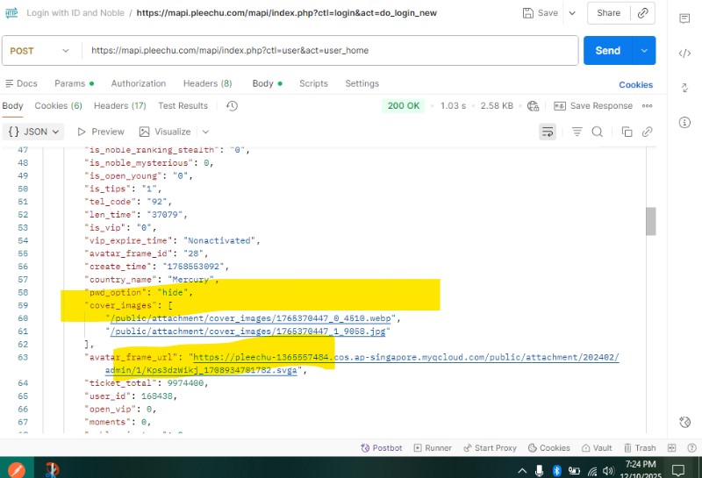Copy request link icon beside Share
Image resolution: width=702 pixels, height=478 pixels.
click(x=643, y=13)
